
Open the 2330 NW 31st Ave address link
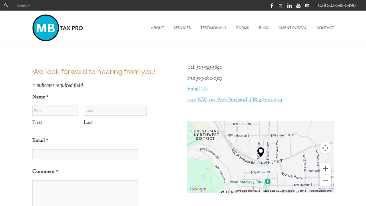(x=235, y=100)
